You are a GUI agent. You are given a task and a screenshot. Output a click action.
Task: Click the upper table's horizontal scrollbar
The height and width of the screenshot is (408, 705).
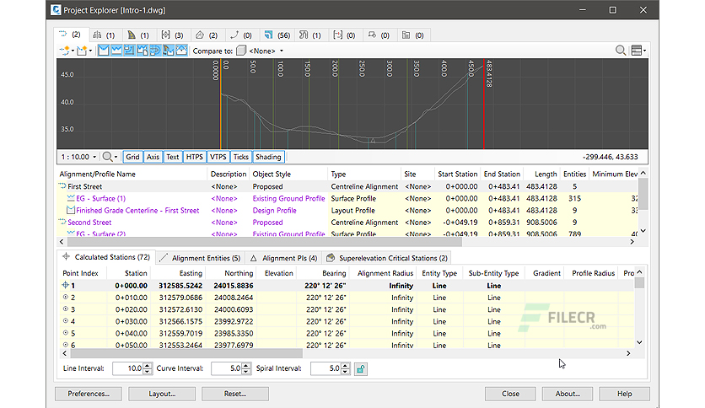[264, 242]
